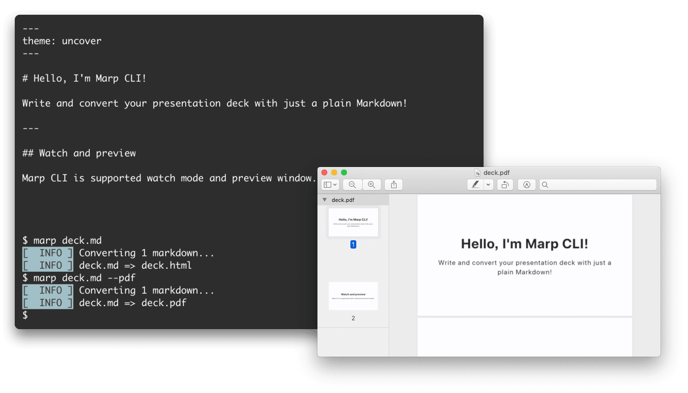Minimize the Preview window with yellow button
Screen dimensions: 688x393
coord(334,172)
